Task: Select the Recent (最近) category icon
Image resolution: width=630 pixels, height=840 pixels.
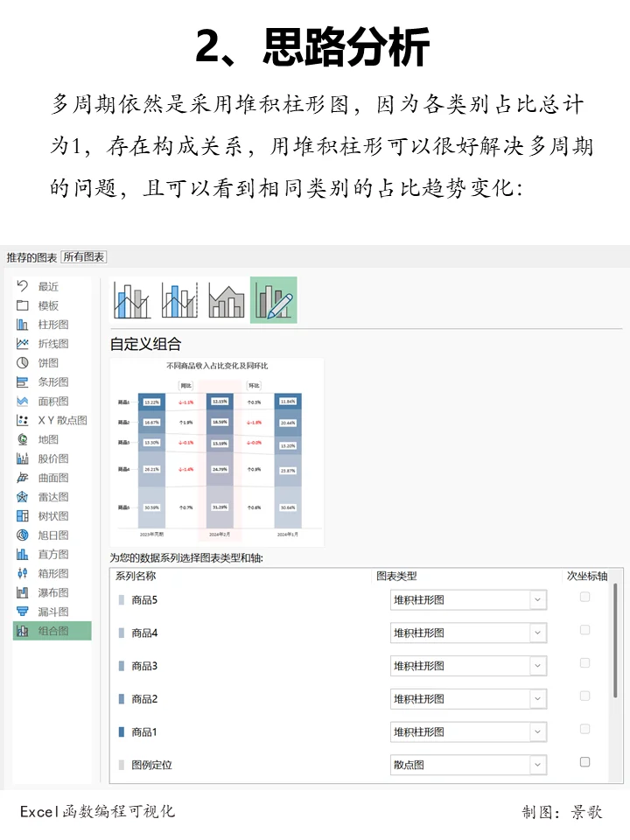Action: click(22, 286)
